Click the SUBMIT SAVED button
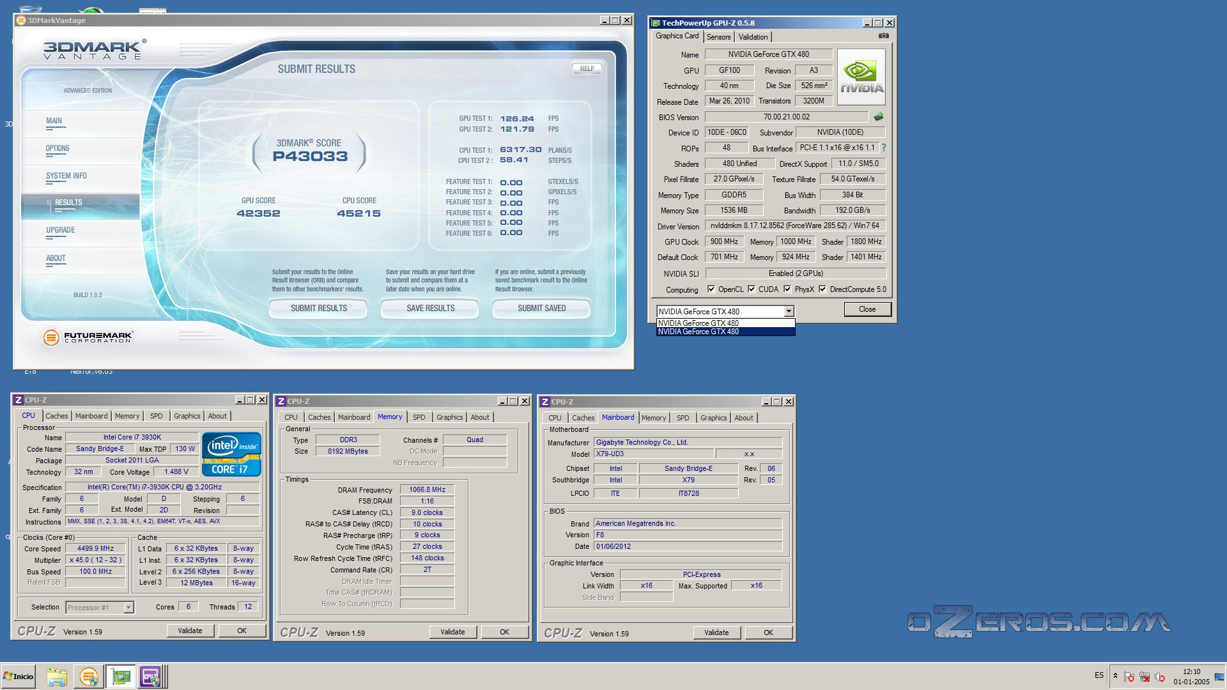Viewport: 1227px width, 690px height. 541,309
